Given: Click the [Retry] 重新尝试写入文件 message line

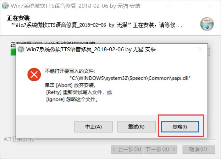Looking at the screenshot, I should (79, 92).
